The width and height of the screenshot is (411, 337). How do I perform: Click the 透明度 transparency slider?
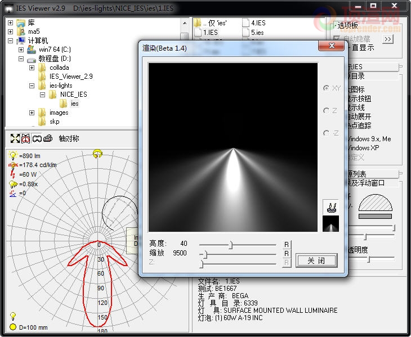point(369,259)
